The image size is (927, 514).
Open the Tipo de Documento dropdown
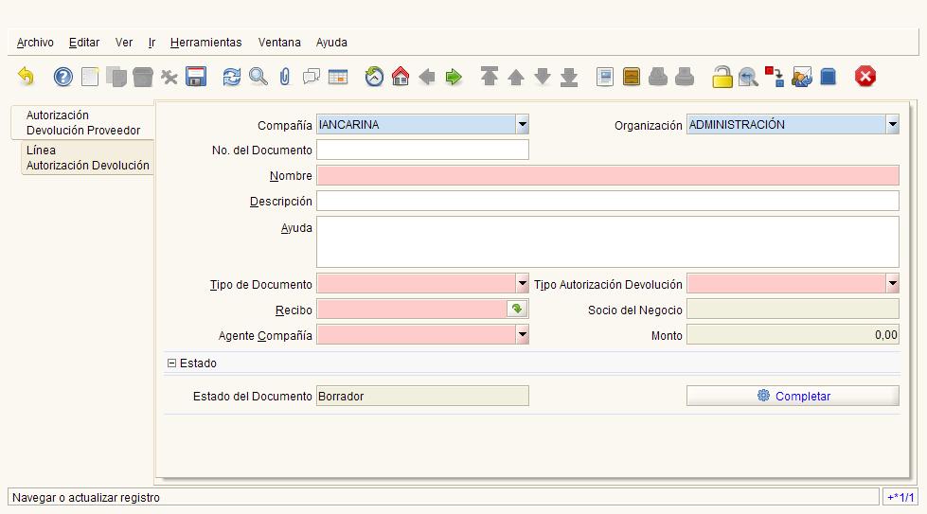[x=522, y=284]
